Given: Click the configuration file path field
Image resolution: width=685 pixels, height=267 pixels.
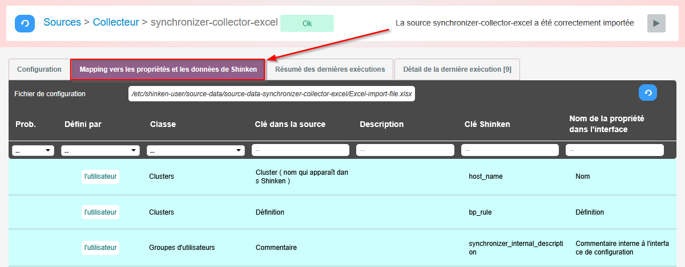Looking at the screenshot, I should pyautogui.click(x=272, y=93).
